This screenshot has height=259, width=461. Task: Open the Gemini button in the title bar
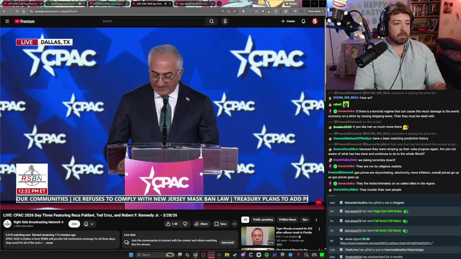pos(291,4)
